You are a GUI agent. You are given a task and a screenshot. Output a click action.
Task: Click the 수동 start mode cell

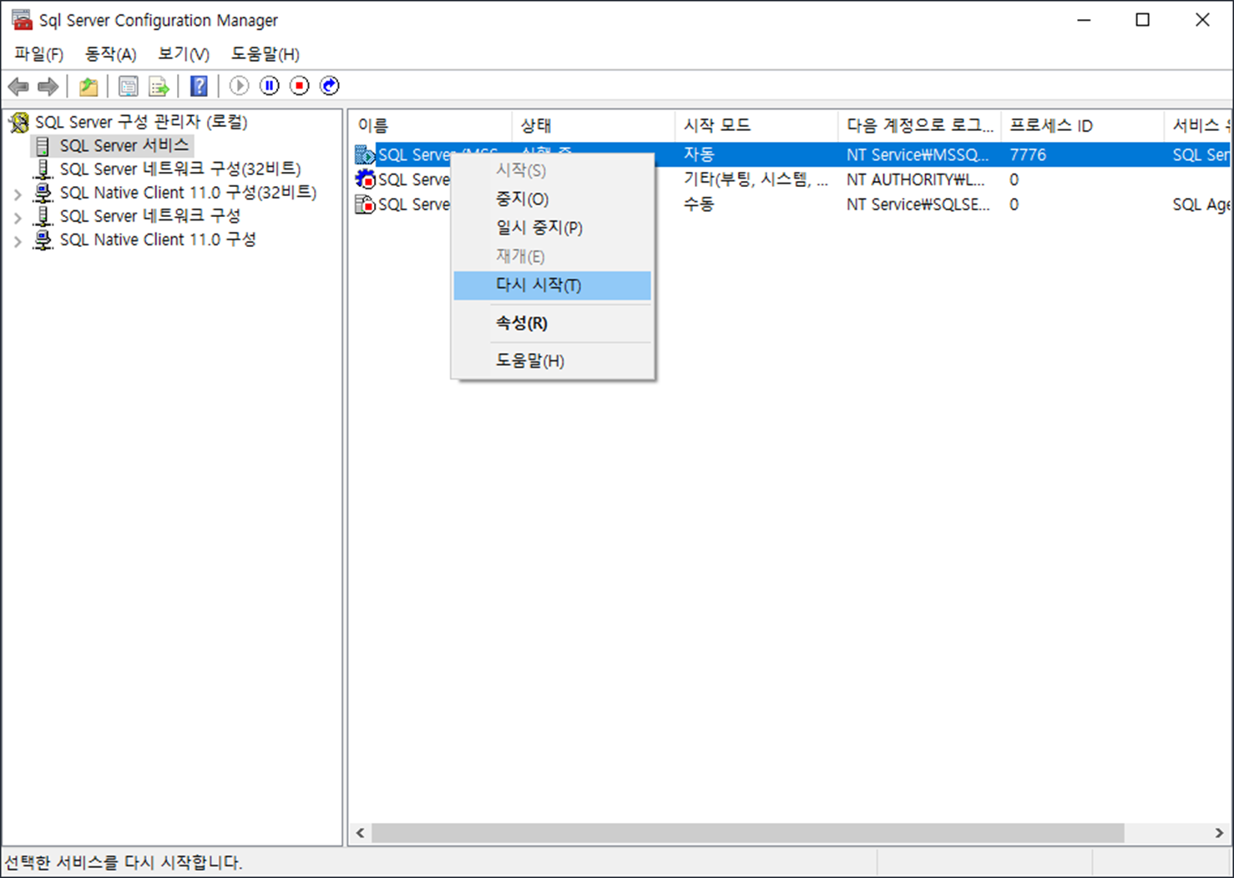click(699, 204)
